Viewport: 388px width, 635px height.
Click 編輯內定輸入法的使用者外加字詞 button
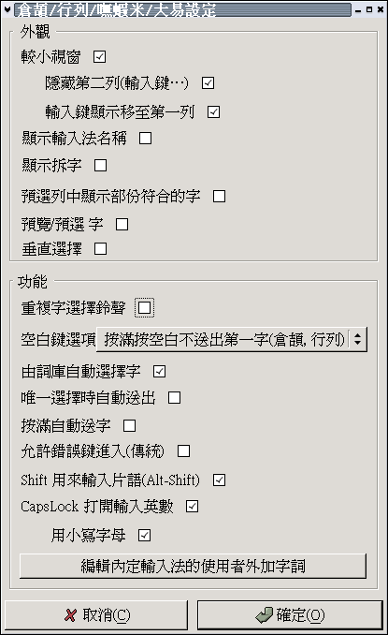[194, 566]
